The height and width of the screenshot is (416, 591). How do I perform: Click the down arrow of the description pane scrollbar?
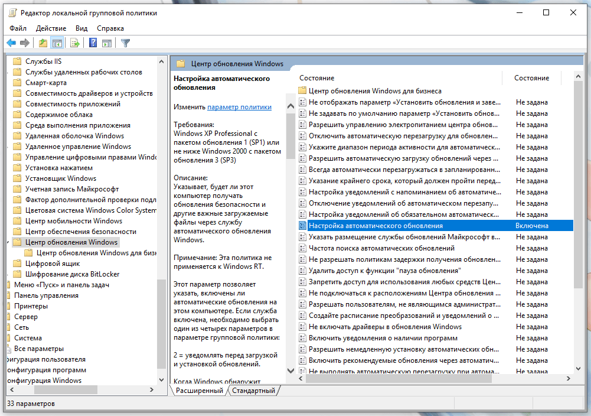click(290, 370)
